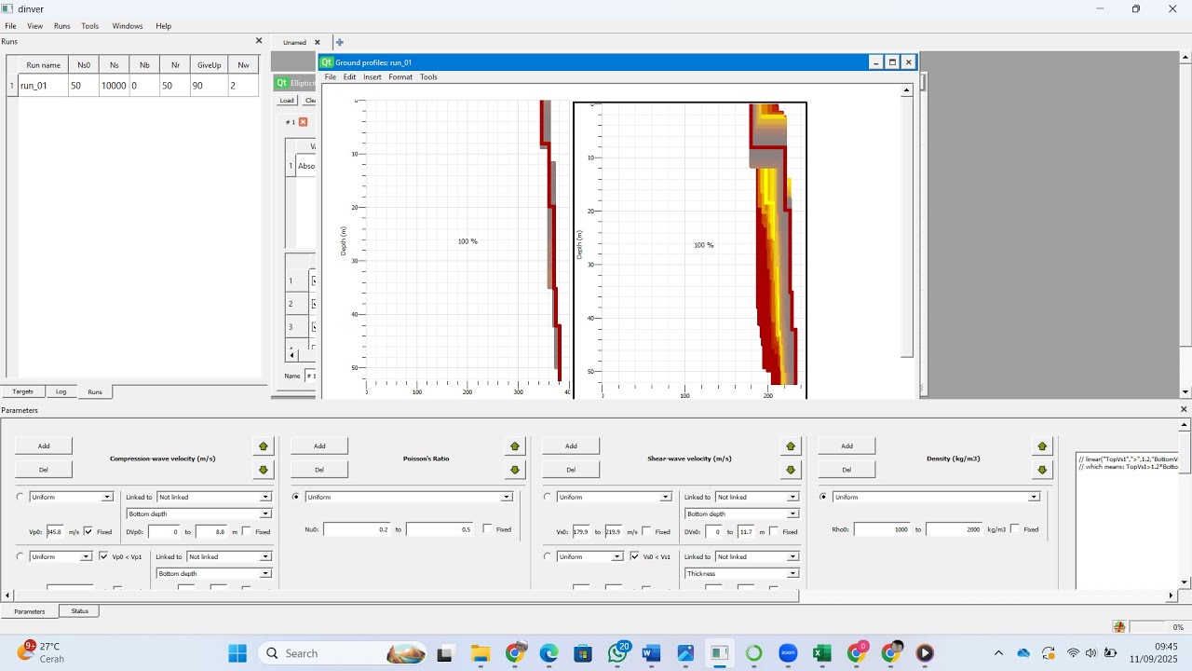This screenshot has height=671, width=1192.
Task: Click Del under Shear-wave velocity
Action: point(571,470)
